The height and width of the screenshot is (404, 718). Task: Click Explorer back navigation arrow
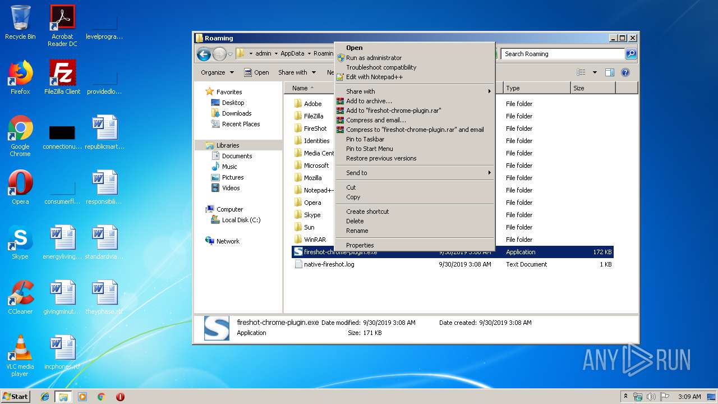click(x=204, y=54)
